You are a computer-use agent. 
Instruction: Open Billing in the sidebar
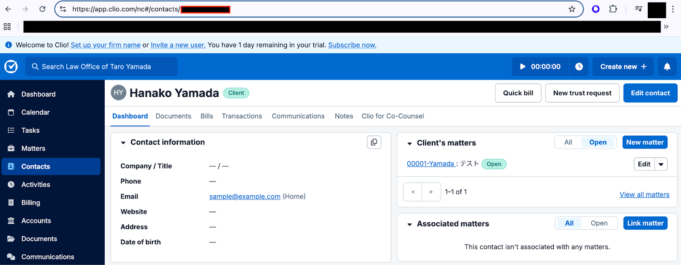31,203
